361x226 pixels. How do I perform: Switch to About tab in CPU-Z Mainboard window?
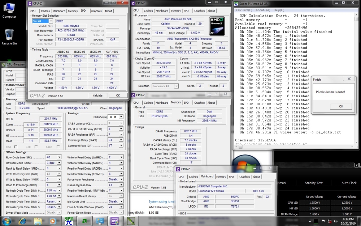click(x=256, y=177)
